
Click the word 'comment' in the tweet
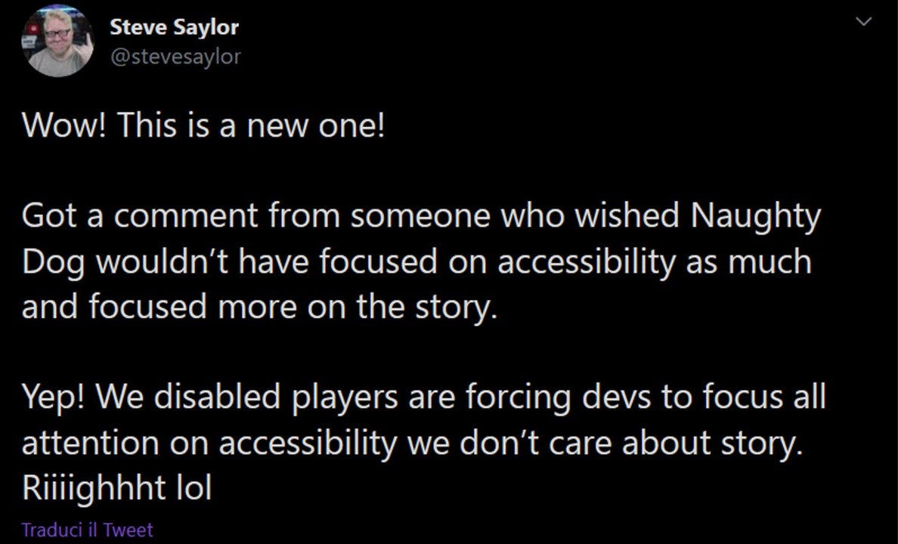click(x=185, y=218)
